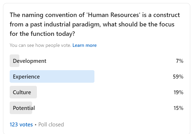Click the 19% result for Culture
Viewport: 192px width, 134px height.
pyautogui.click(x=178, y=92)
